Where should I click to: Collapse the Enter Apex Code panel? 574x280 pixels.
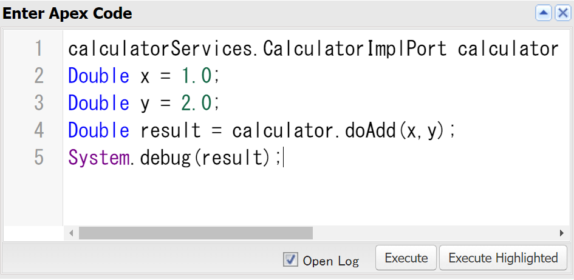pos(544,13)
